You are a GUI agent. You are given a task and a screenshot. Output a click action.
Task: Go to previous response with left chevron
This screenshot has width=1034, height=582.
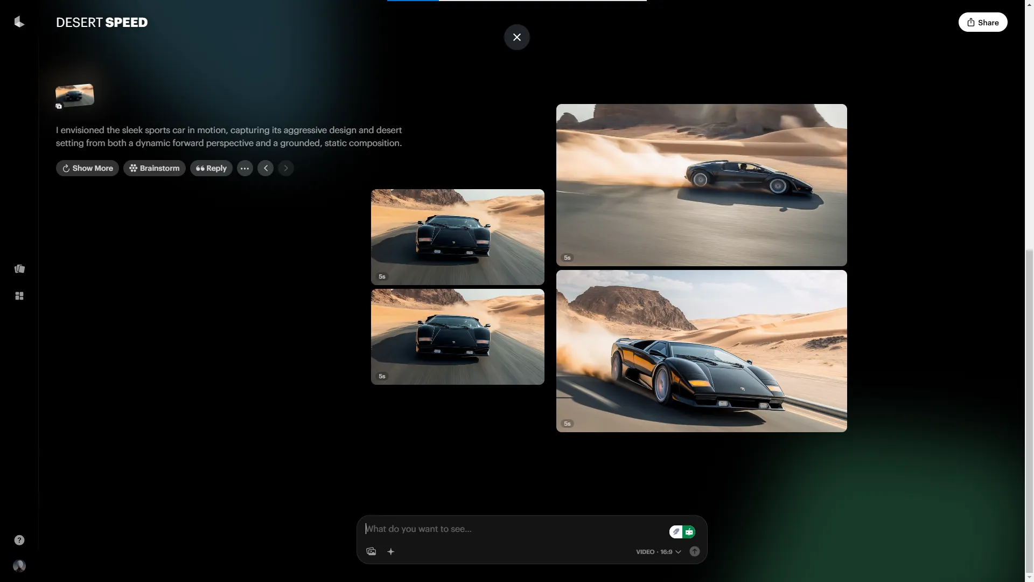coord(266,168)
